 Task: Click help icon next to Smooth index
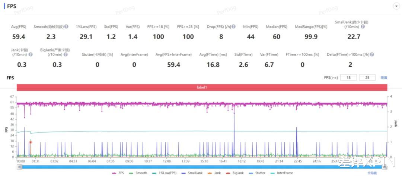pyautogui.click(x=66, y=27)
